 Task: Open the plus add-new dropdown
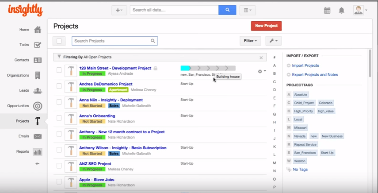[x=119, y=10]
